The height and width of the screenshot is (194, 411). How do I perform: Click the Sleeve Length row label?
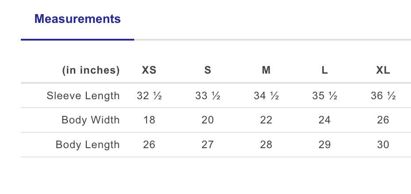pyautogui.click(x=83, y=96)
